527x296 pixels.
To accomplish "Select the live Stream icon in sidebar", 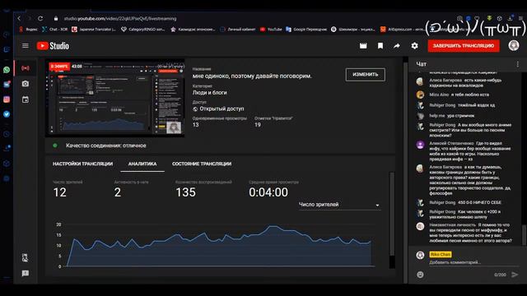I will click(x=26, y=68).
